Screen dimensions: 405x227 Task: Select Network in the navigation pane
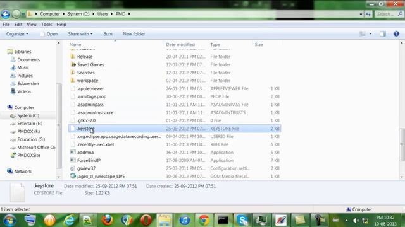(x=20, y=172)
